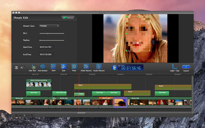Click the bottom-left green handle of the mosaic box
205x128 pixels.
pyautogui.click(x=126, y=51)
